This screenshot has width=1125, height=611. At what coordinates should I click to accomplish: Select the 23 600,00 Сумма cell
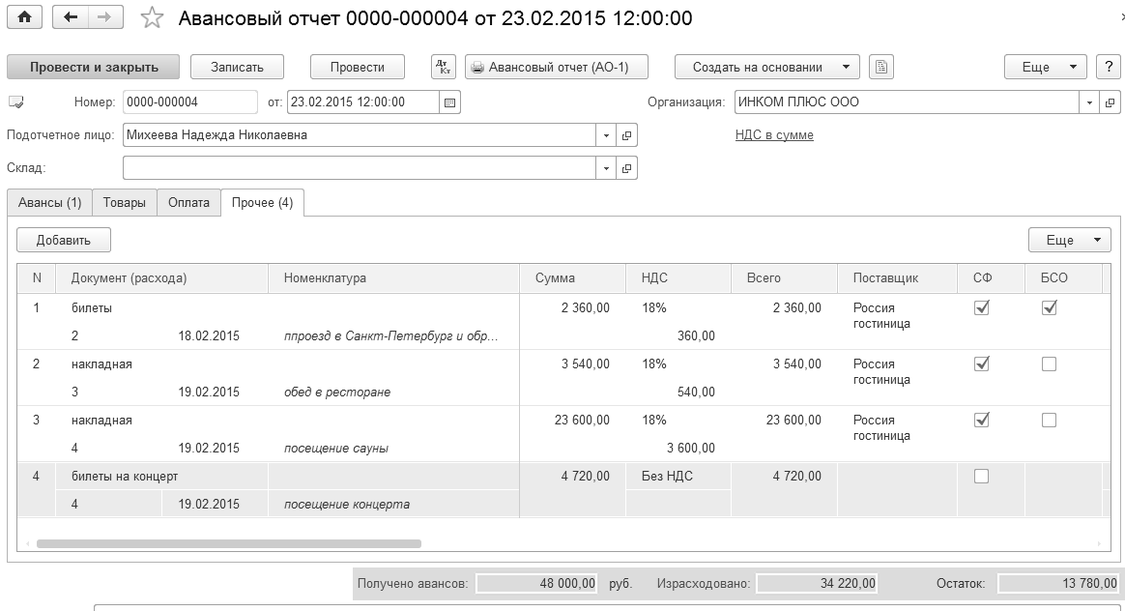572,420
